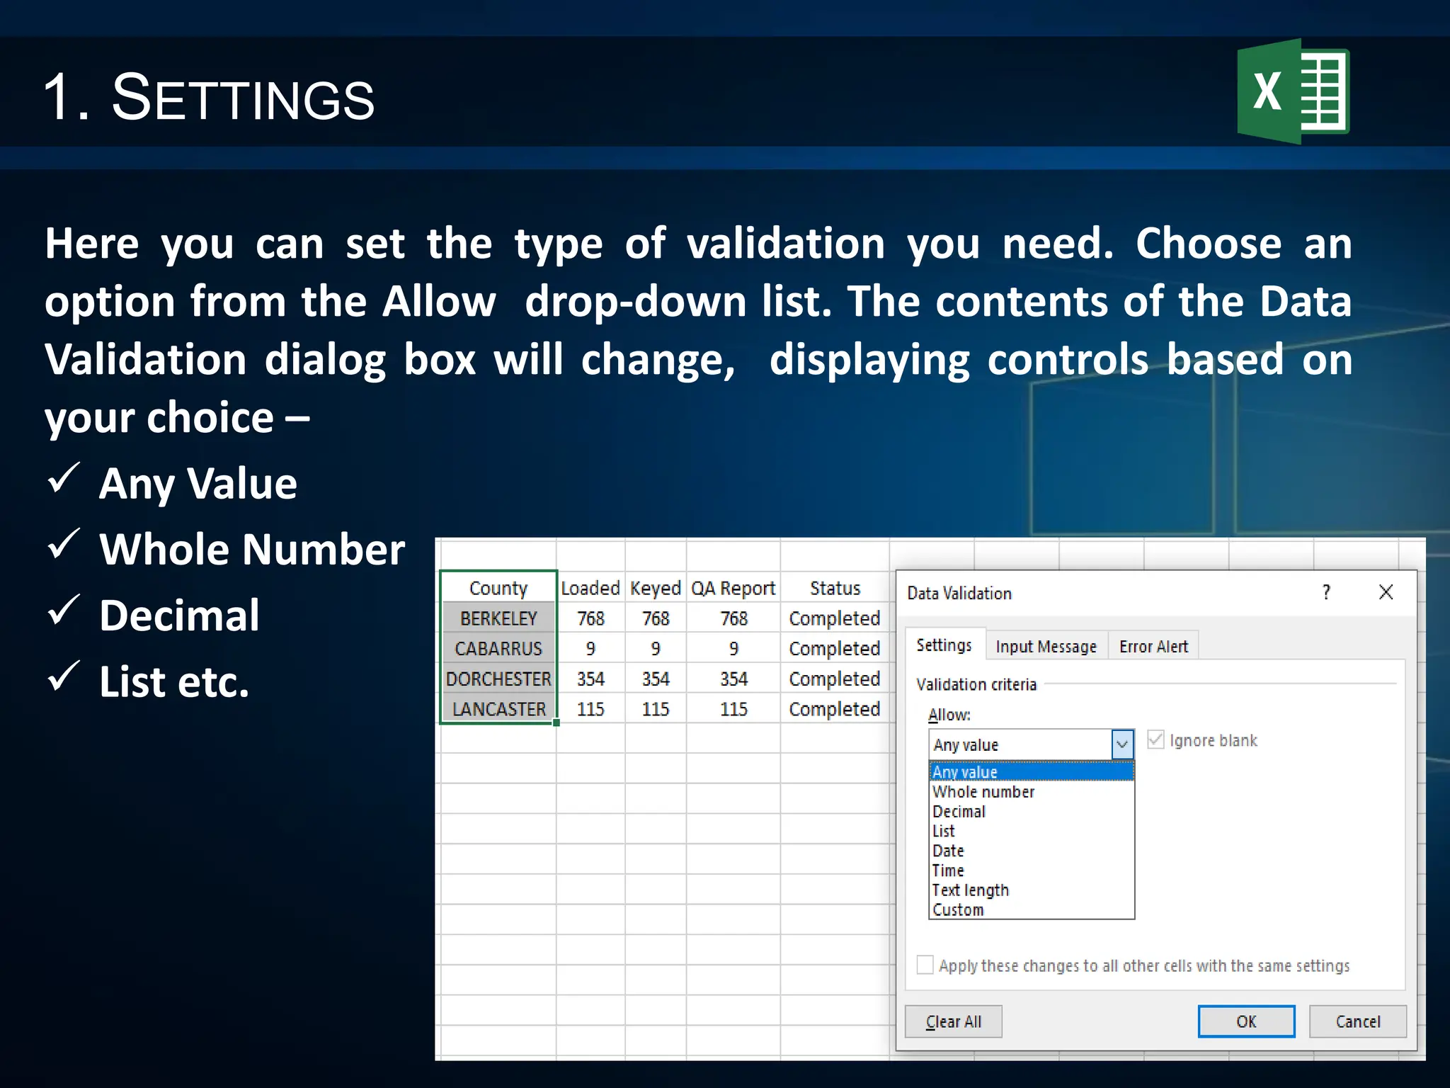Close the Data Validation dialog
The width and height of the screenshot is (1450, 1088).
pyautogui.click(x=1386, y=592)
